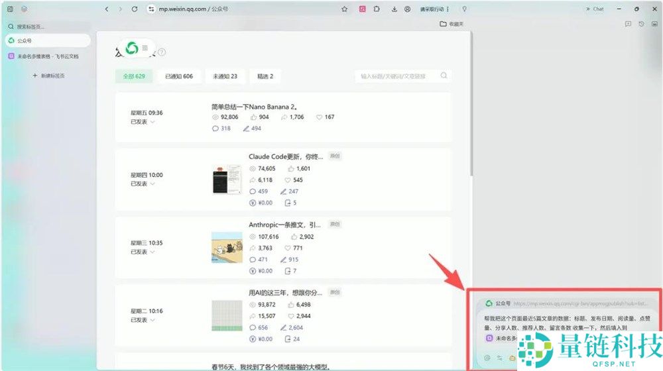Click the comment icon showing 656
Screen dimensions: 663x371
click(253, 327)
